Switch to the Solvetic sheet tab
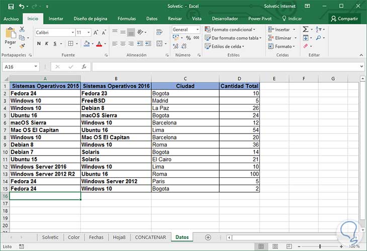The image size is (367, 251). [50, 237]
